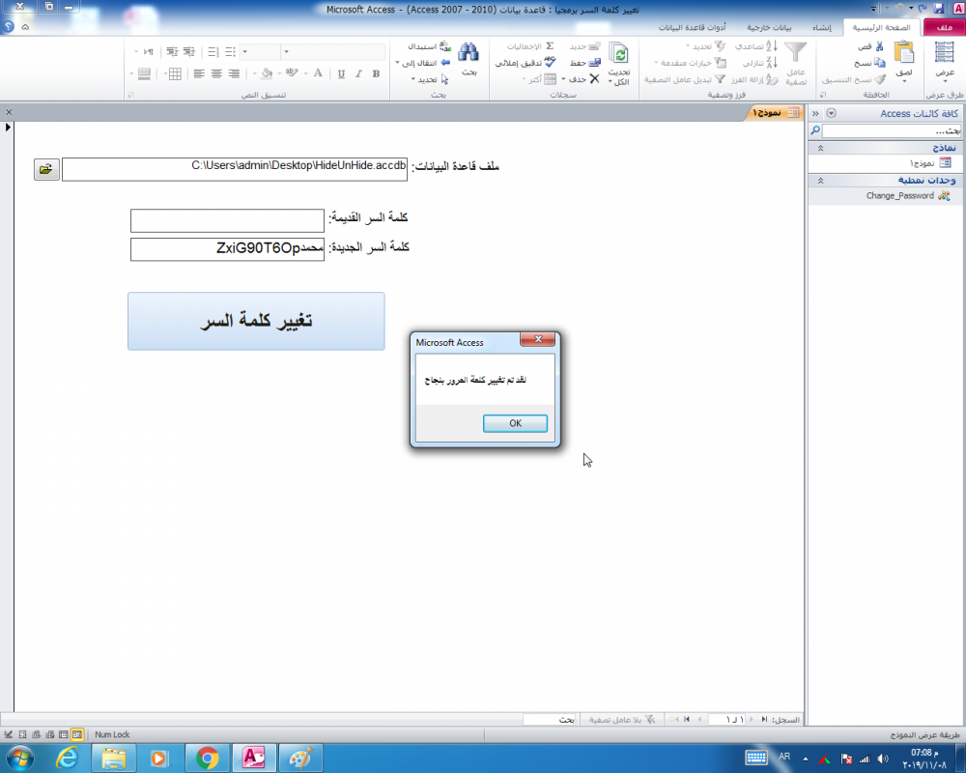Toggle Bold formatting
The image size is (966, 773).
click(376, 74)
